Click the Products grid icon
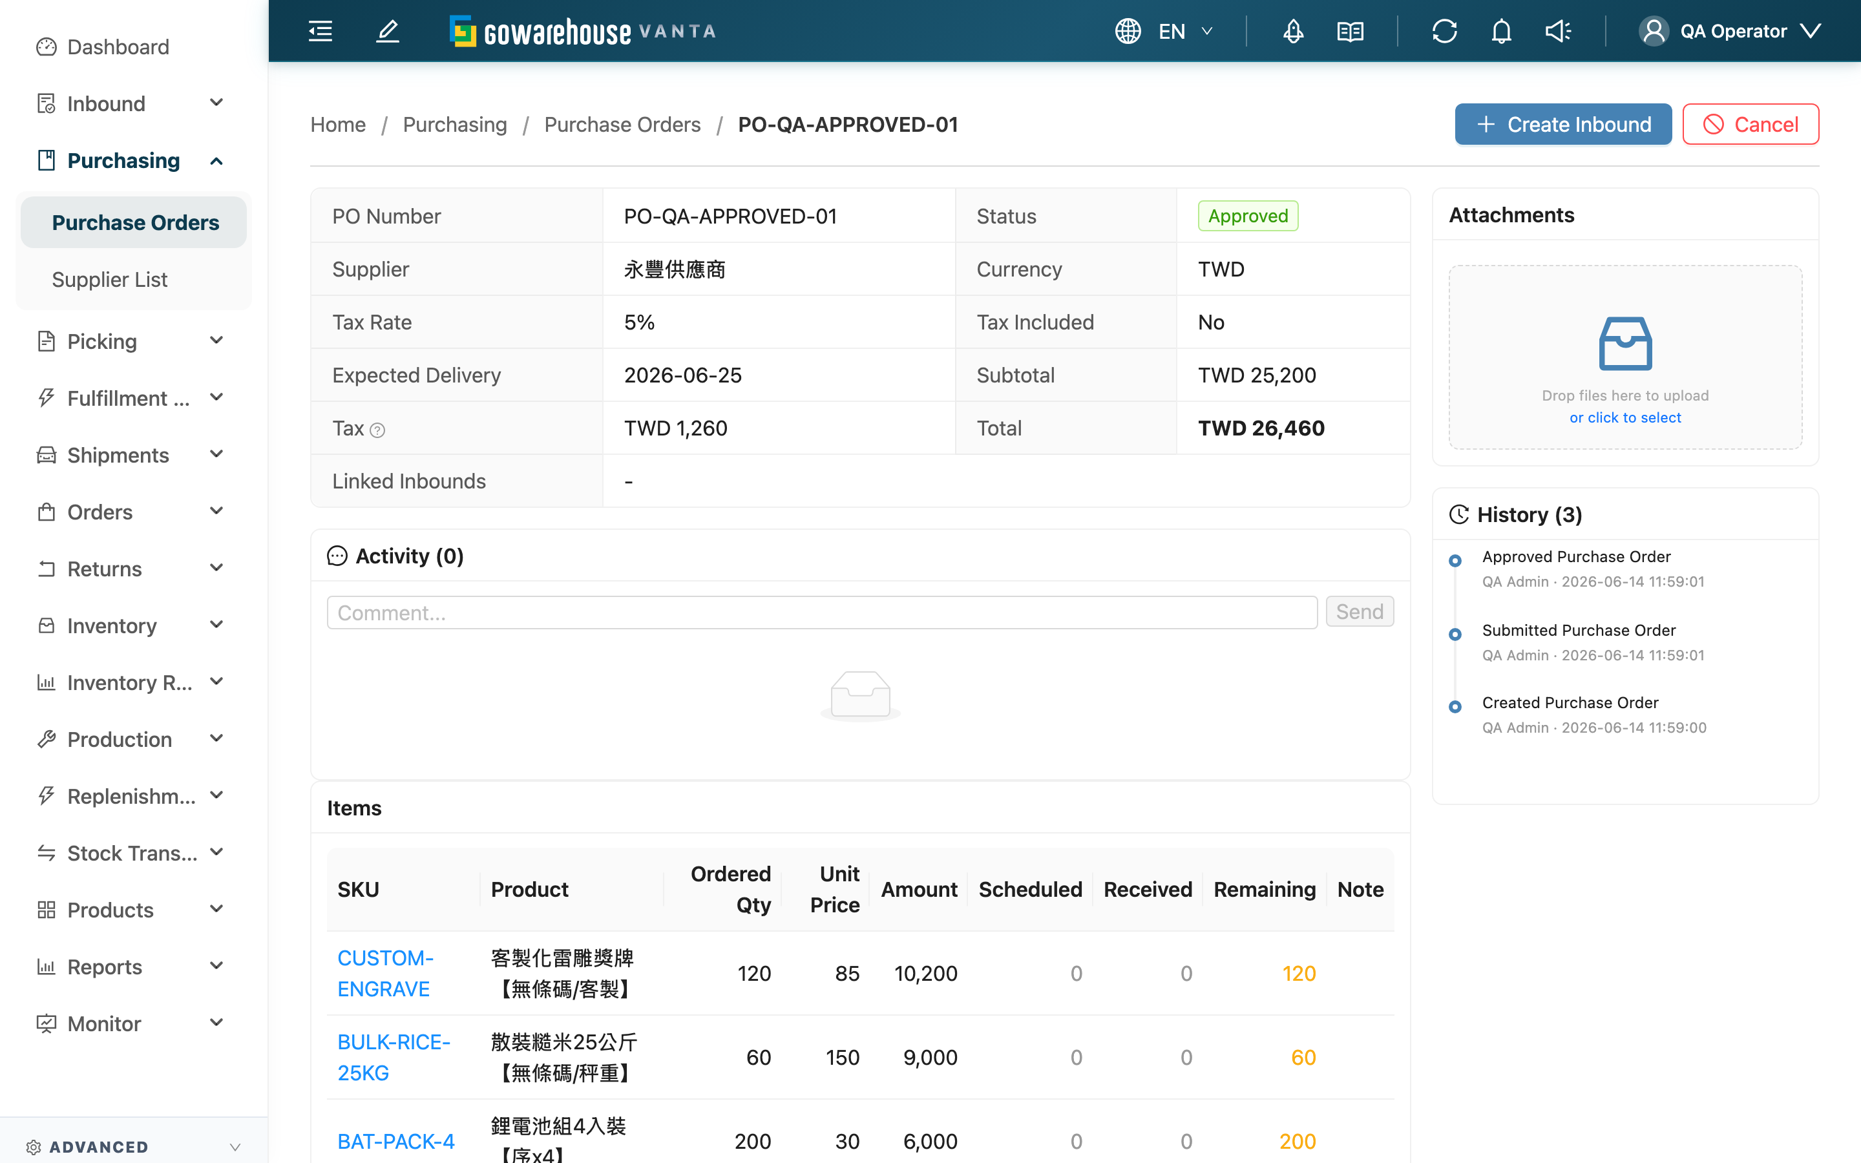The width and height of the screenshot is (1861, 1163). (x=46, y=910)
